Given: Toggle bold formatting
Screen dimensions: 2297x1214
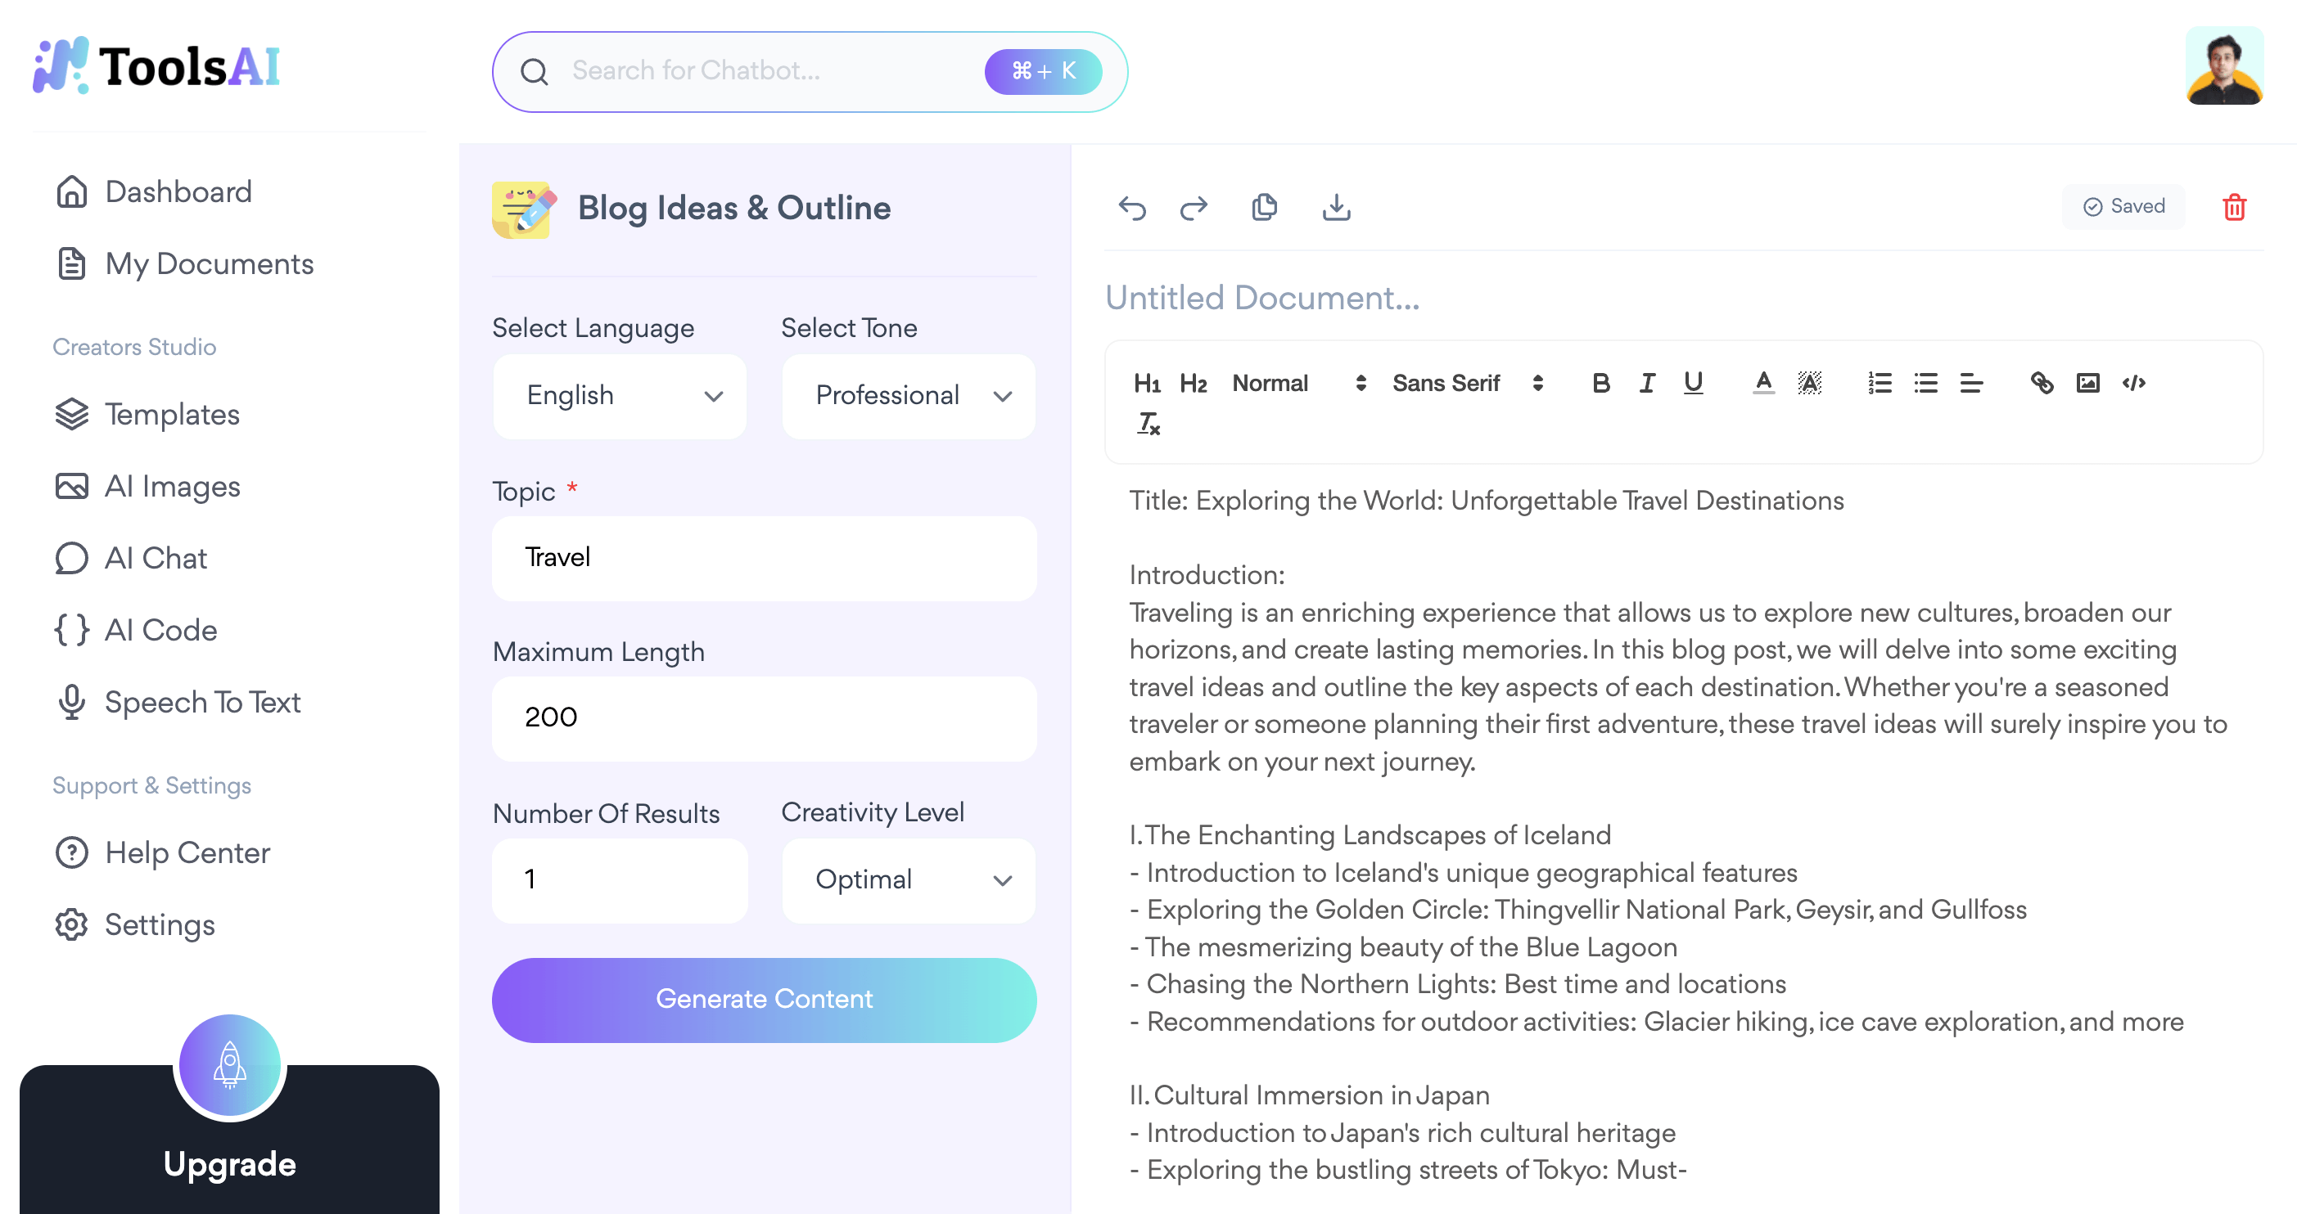Looking at the screenshot, I should tap(1600, 384).
